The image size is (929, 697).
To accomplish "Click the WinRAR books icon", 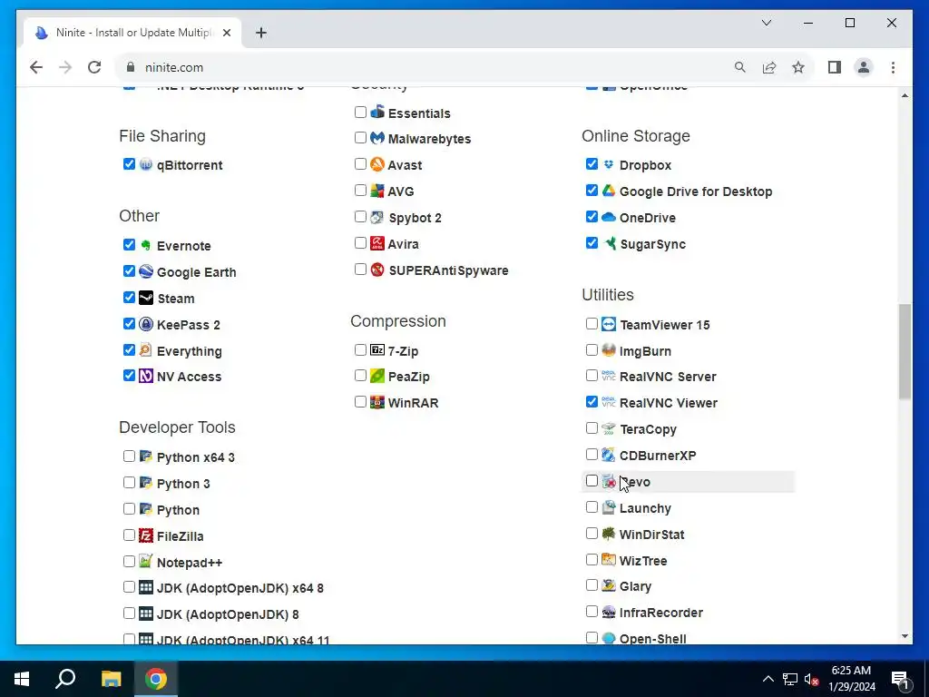I will 377,402.
